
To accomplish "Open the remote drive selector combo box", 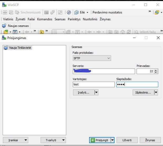I will (x=59, y=32).
